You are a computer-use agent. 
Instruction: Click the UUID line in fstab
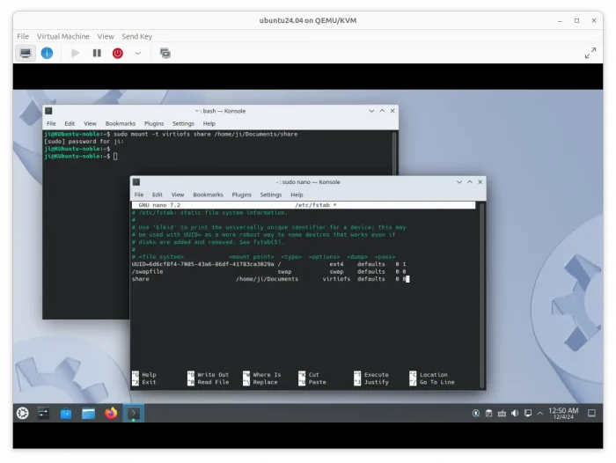point(268,264)
